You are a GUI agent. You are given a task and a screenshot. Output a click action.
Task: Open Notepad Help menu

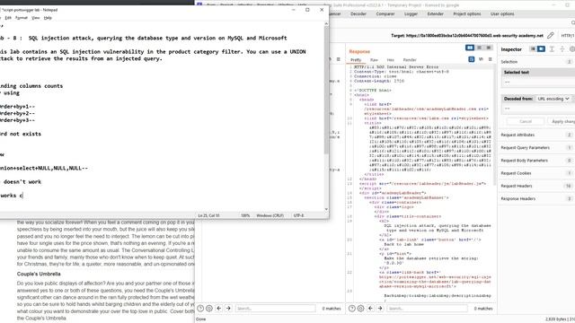coord(48,18)
